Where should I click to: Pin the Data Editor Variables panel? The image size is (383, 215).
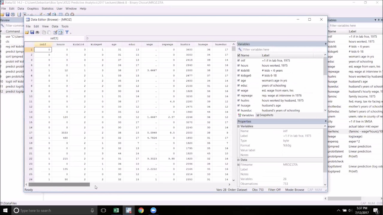(326, 44)
